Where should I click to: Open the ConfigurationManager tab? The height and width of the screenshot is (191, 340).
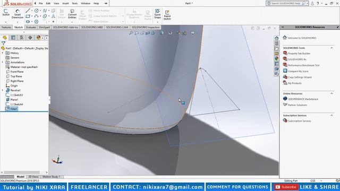pos(22,38)
